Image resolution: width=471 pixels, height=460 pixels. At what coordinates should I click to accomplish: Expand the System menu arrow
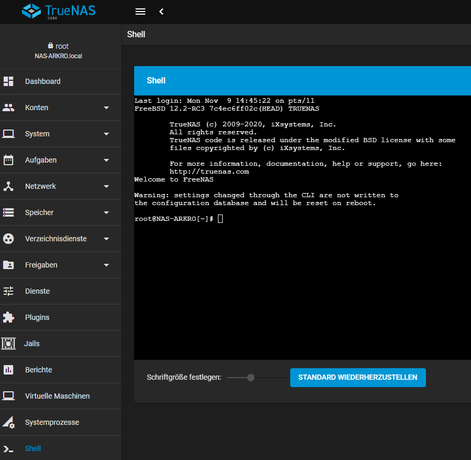106,134
